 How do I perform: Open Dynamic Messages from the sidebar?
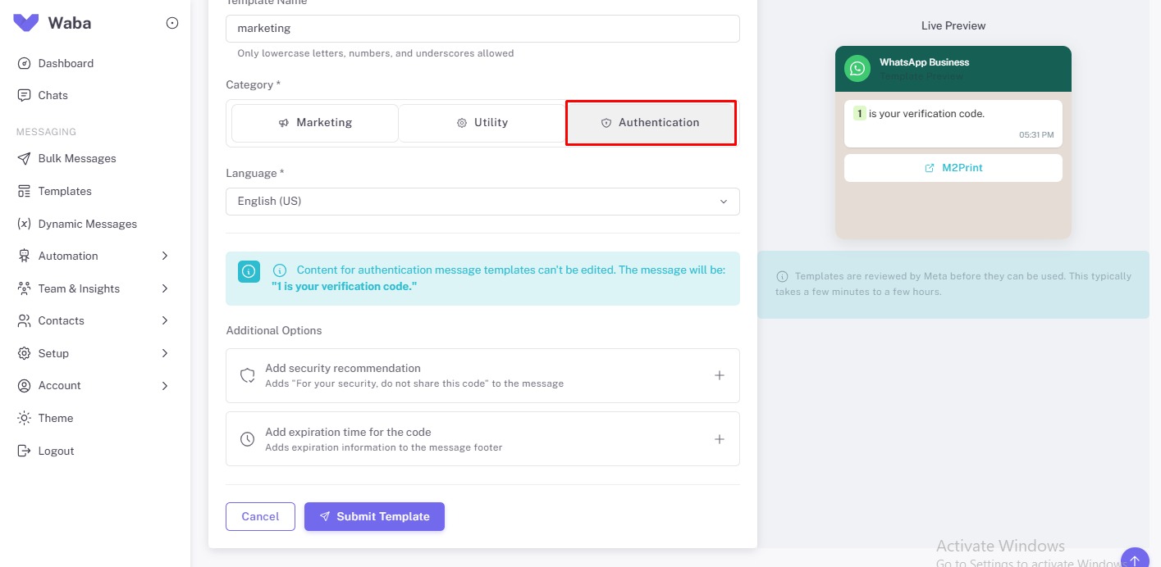coord(24,224)
